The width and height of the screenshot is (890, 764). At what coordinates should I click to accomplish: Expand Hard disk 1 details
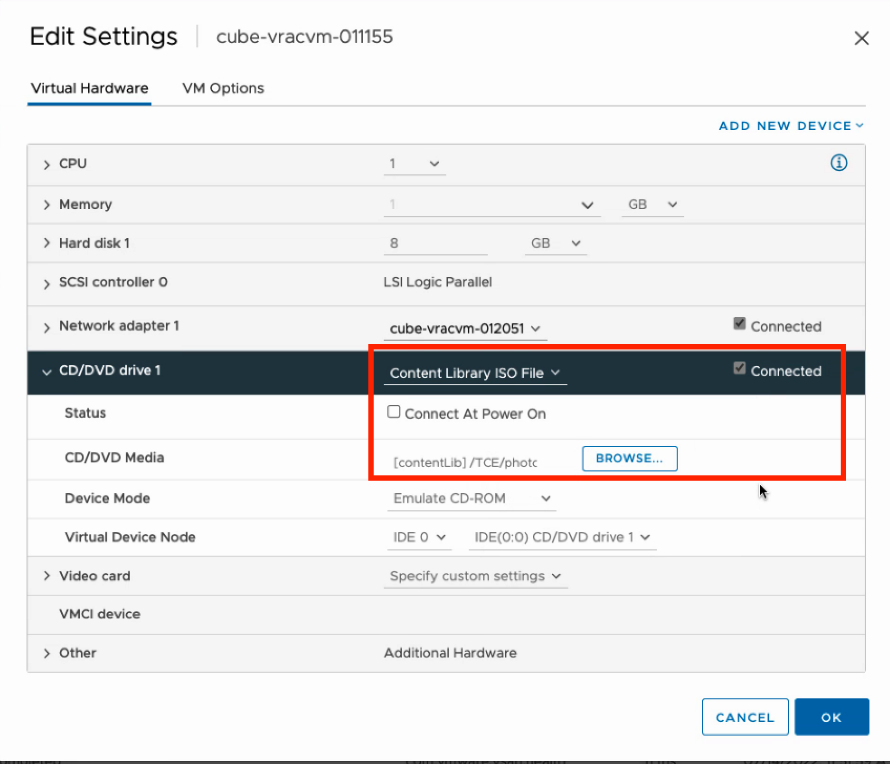click(x=47, y=243)
